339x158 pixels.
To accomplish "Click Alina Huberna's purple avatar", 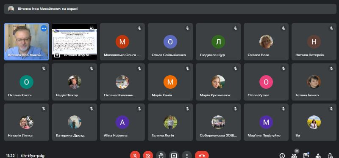I will point(122,122).
